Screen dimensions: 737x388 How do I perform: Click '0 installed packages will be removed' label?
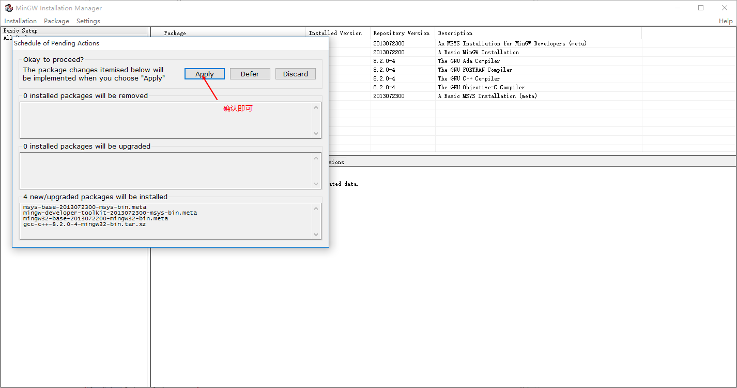tap(85, 96)
